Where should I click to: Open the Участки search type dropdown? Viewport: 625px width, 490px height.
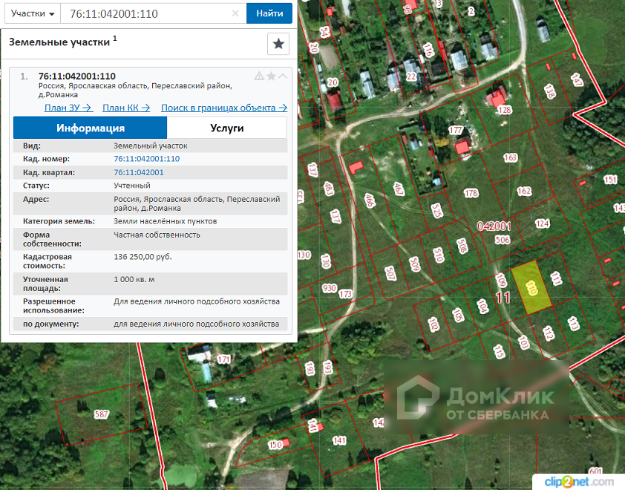click(32, 13)
